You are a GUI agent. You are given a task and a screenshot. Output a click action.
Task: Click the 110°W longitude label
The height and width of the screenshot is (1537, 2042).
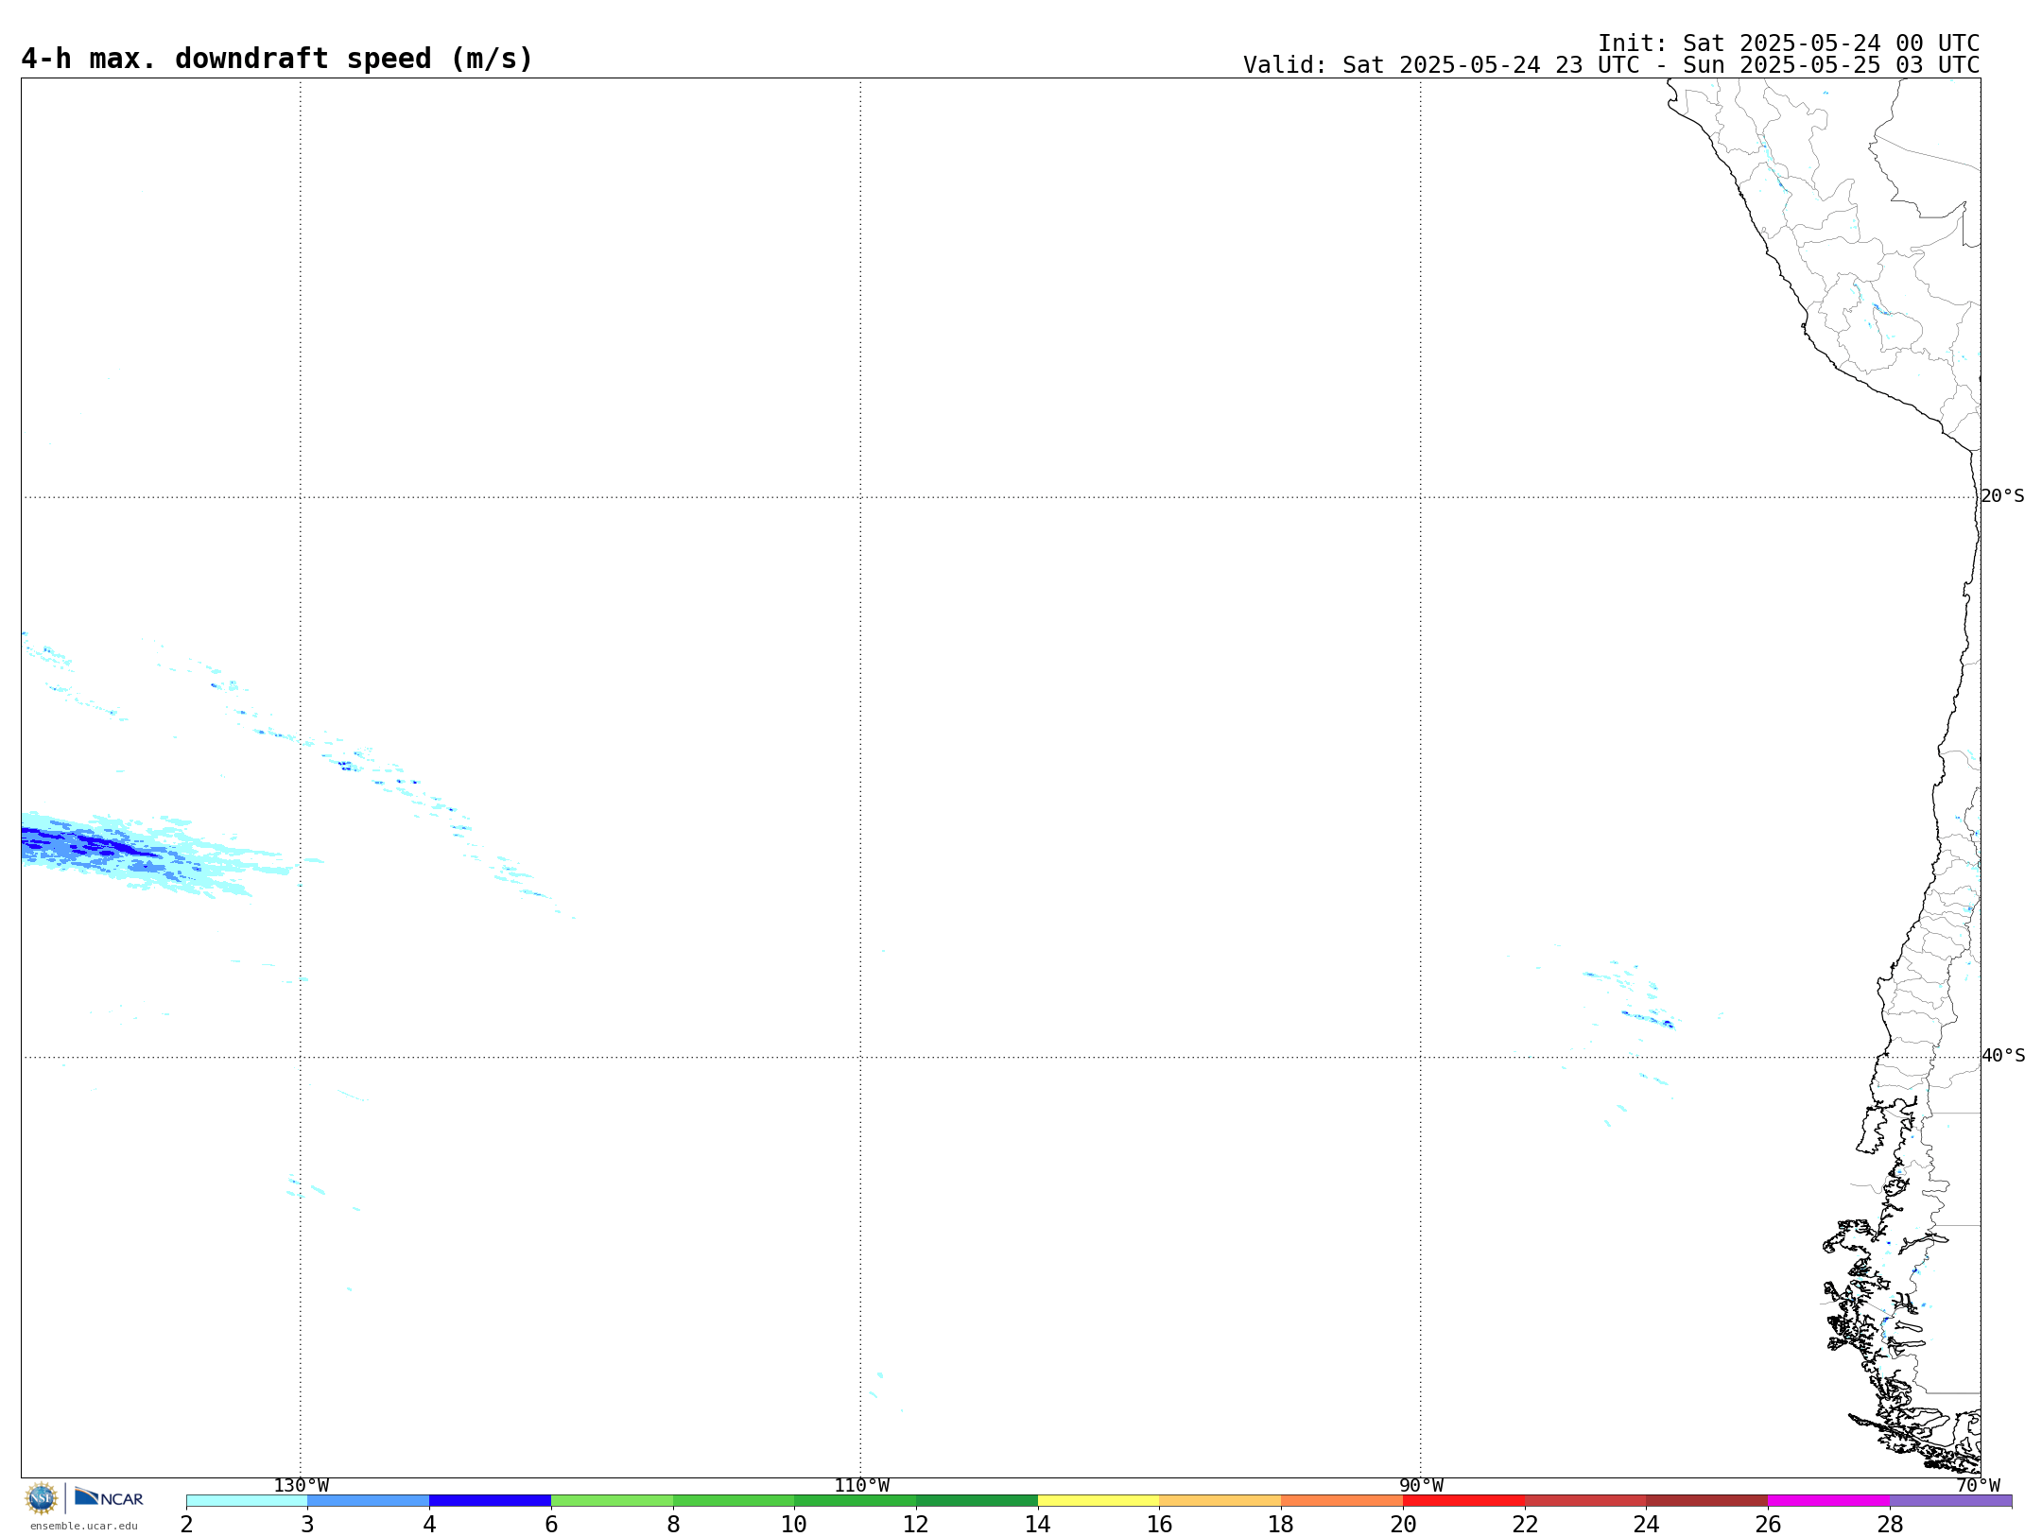click(861, 1486)
